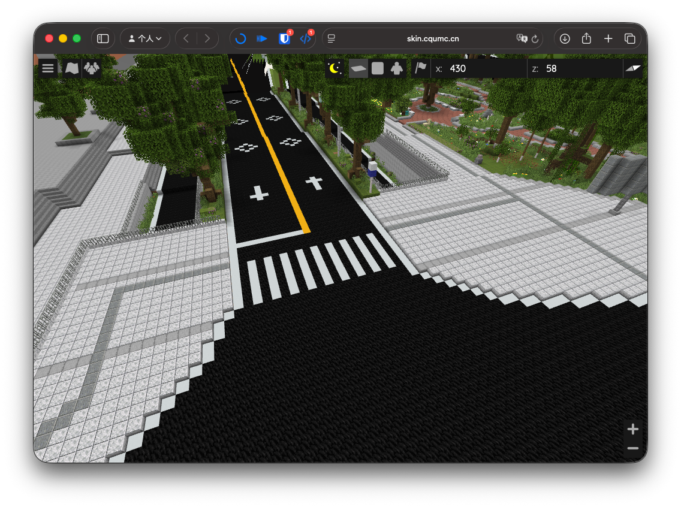Show the downloads list

(x=565, y=38)
